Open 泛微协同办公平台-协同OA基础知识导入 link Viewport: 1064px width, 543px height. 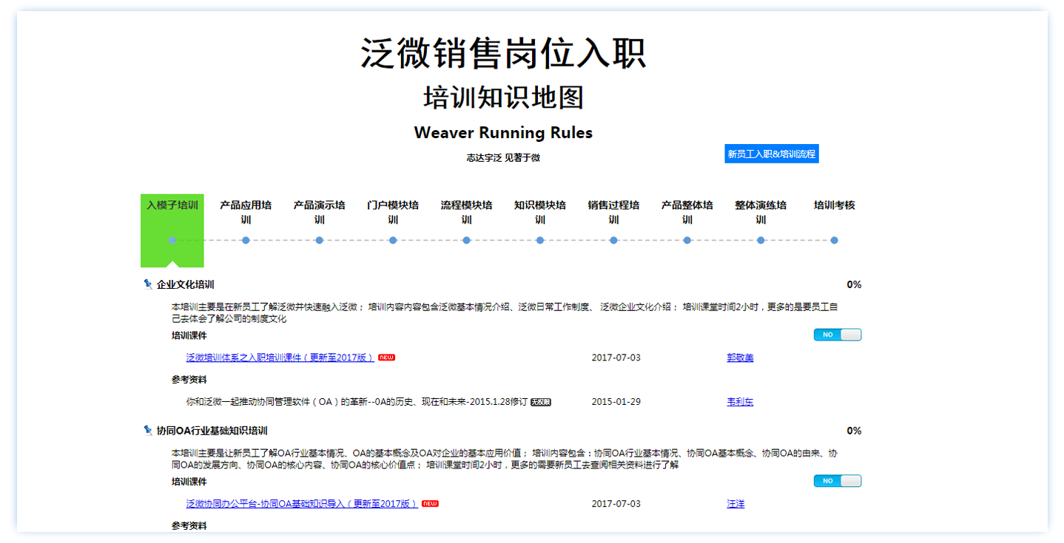[302, 504]
